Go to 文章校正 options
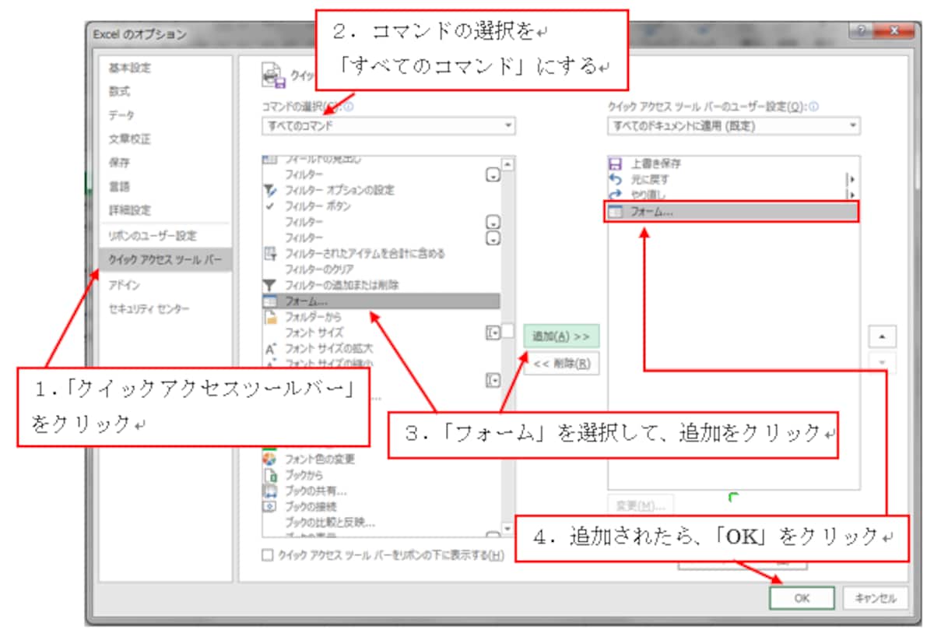The image size is (934, 637). click(130, 139)
